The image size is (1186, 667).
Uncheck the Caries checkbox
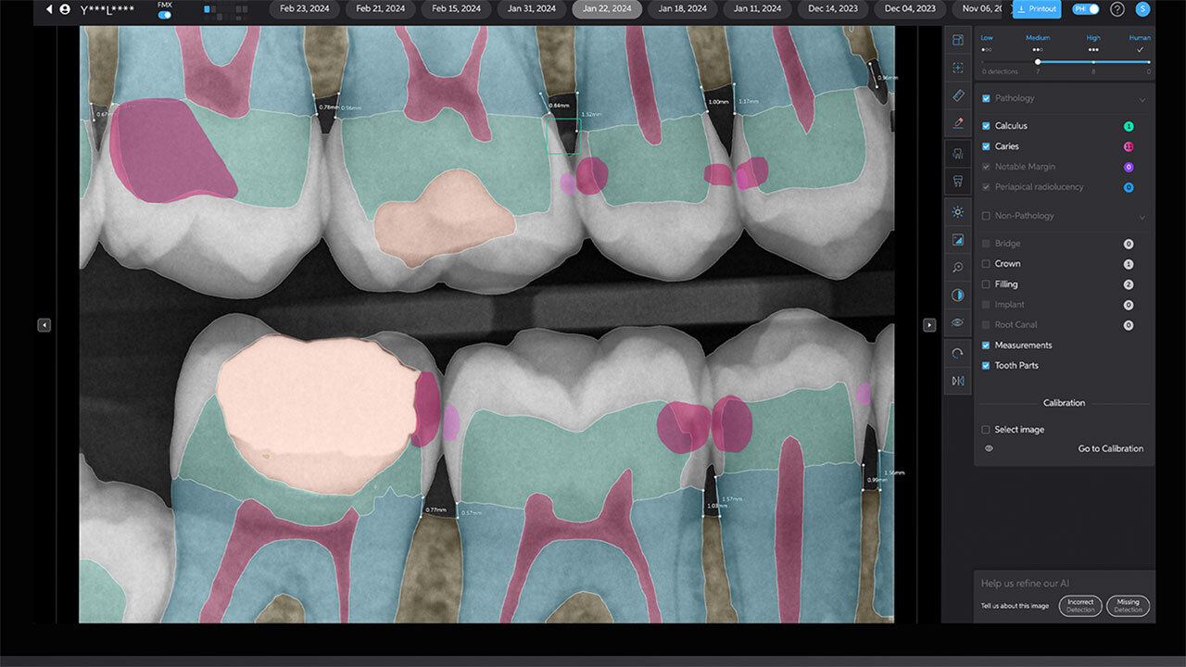(986, 146)
